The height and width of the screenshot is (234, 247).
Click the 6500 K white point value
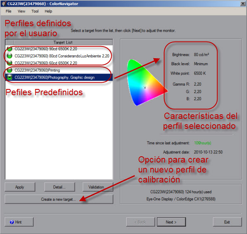point(200,73)
